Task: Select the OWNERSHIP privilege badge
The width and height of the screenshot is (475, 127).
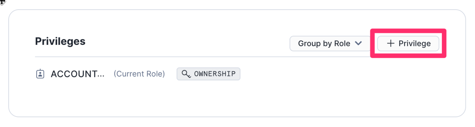Action: click(208, 74)
